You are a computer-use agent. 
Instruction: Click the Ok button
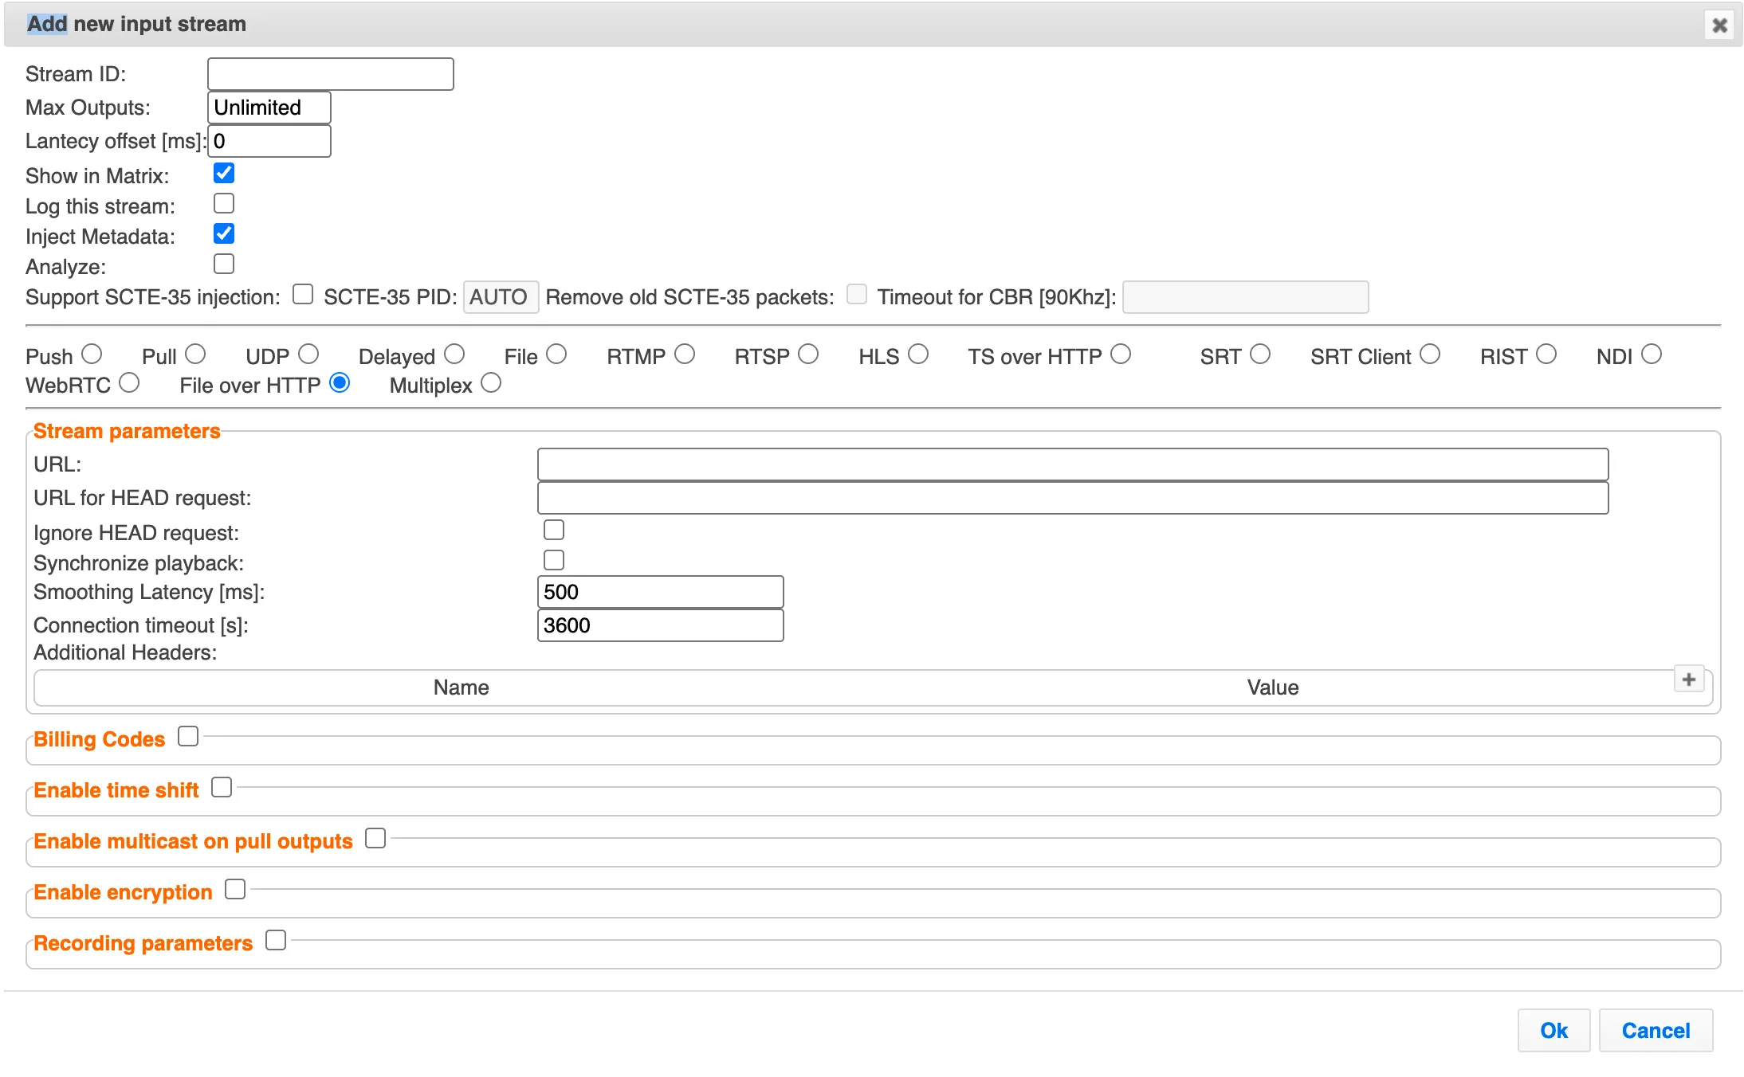coord(1553,1031)
